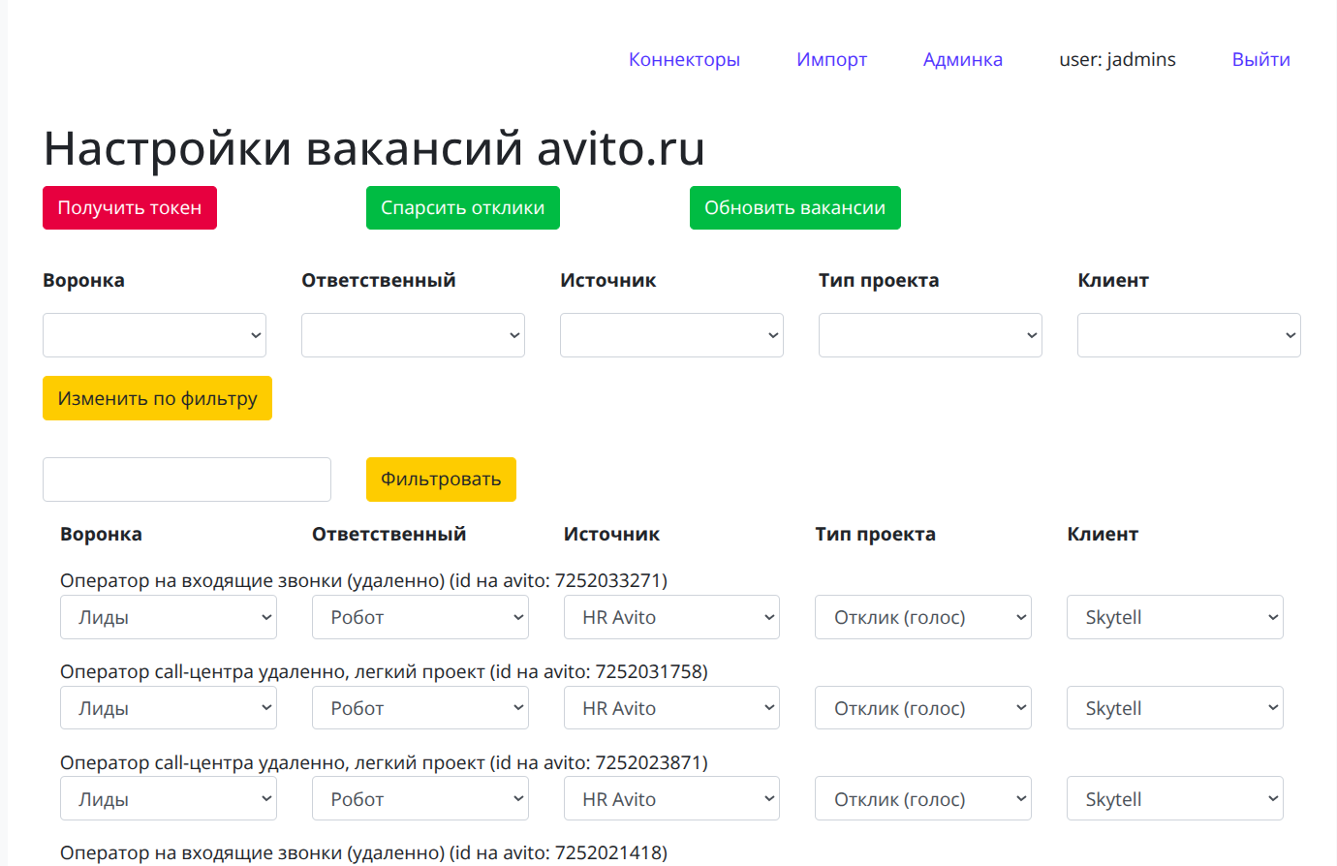Open Отклик (голос) dropdown for vacancy 7252031758

(923, 708)
